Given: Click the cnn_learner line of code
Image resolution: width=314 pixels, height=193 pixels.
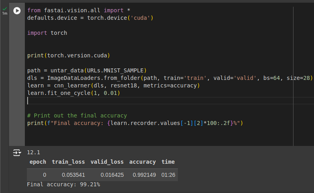Looking at the screenshot, I should point(113,85).
